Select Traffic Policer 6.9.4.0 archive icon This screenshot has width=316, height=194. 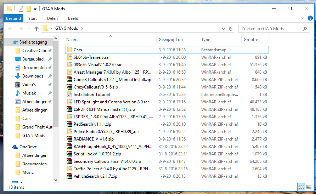(69, 169)
